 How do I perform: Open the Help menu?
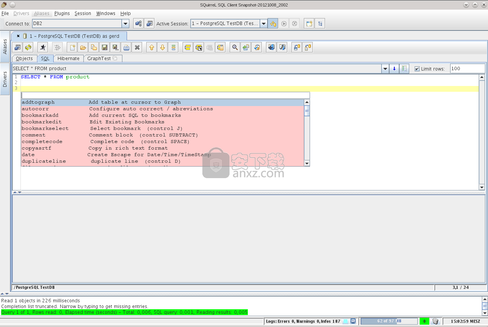point(125,13)
